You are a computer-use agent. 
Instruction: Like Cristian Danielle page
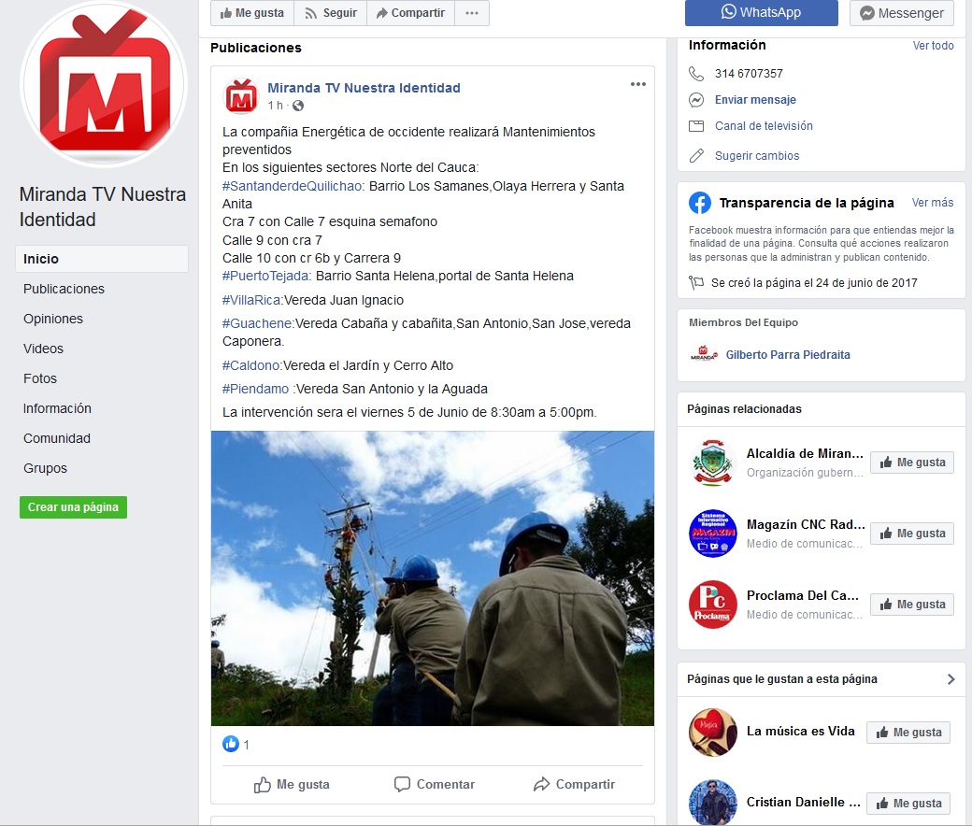pyautogui.click(x=908, y=803)
